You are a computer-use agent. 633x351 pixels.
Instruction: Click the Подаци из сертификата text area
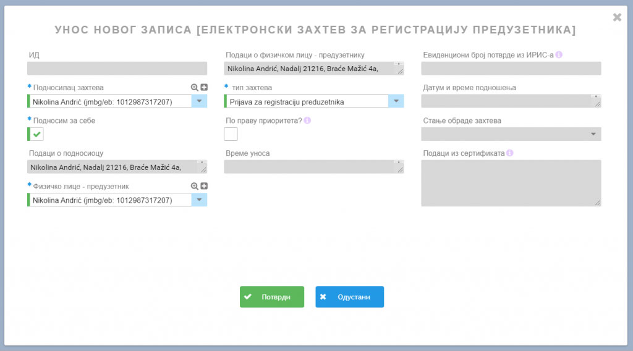coord(511,183)
